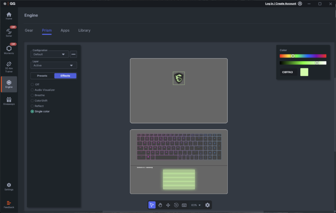Click Log in / Create Account link

pos(280,4)
